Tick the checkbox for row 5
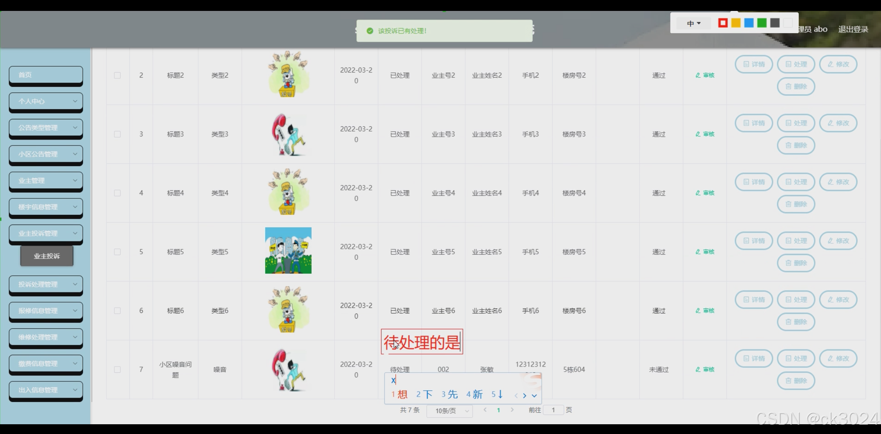The width and height of the screenshot is (881, 434). click(117, 252)
